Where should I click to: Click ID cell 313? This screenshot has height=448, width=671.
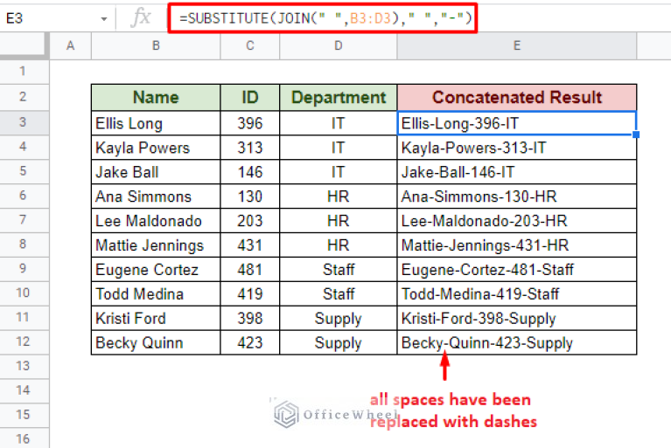tap(250, 148)
